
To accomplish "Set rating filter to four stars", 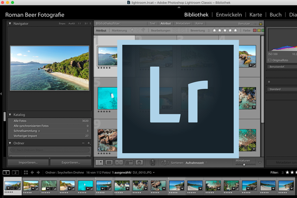I will pyautogui.click(x=230, y=30).
